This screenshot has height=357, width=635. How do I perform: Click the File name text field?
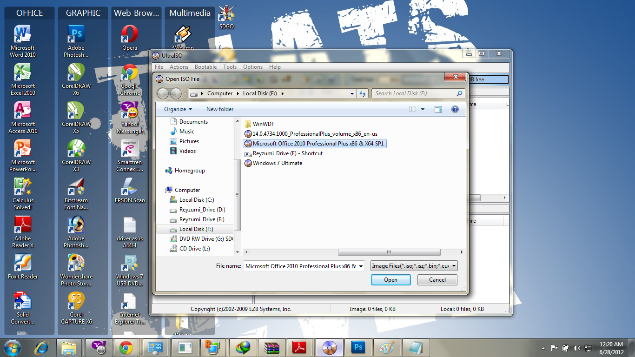pyautogui.click(x=301, y=266)
